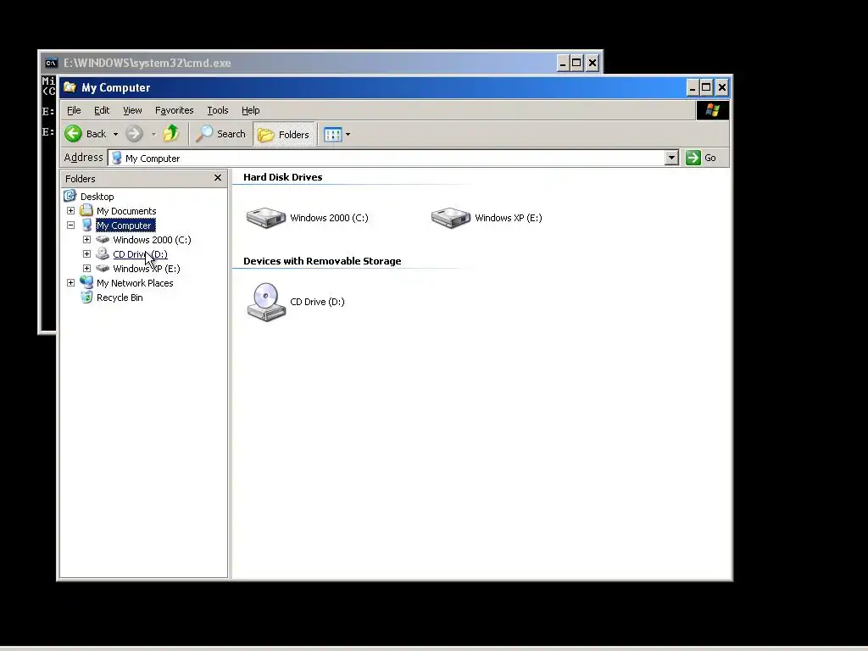Viewport: 868px width, 651px height.
Task: Expand Windows 2000 (C:) tree node
Action: pyautogui.click(x=87, y=240)
